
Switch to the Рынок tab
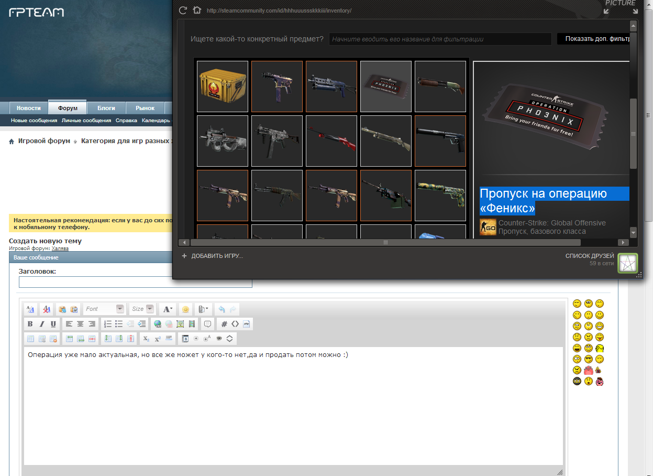coord(145,108)
